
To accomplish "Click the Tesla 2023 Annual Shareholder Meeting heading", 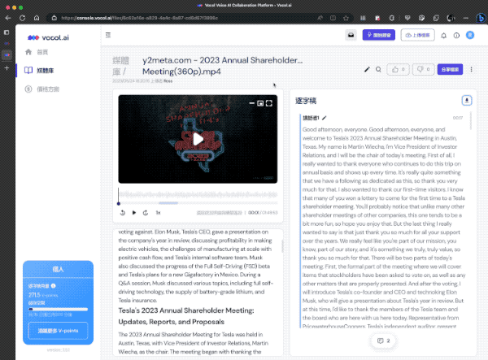I will pos(186,316).
